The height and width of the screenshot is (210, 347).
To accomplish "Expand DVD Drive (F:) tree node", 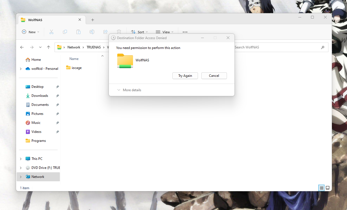I will point(21,168).
